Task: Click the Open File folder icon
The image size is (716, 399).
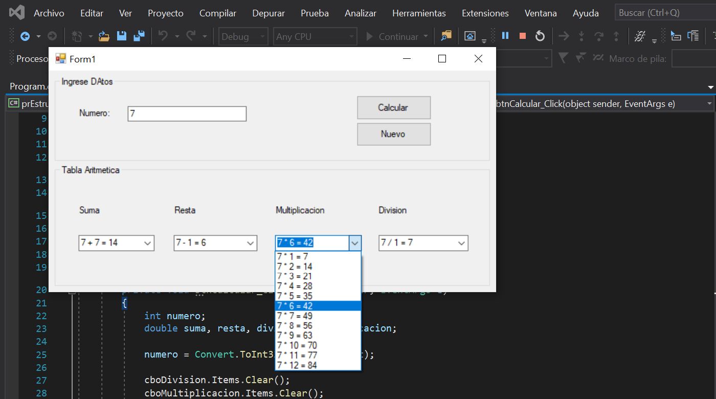Action: 104,36
